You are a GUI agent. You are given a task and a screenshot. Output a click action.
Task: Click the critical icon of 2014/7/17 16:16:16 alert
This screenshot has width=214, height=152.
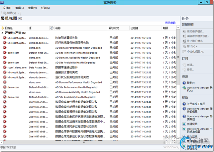[5, 38]
